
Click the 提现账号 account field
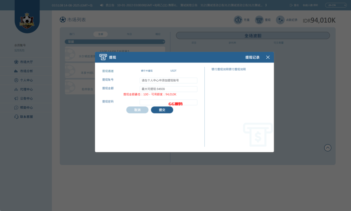click(168, 80)
